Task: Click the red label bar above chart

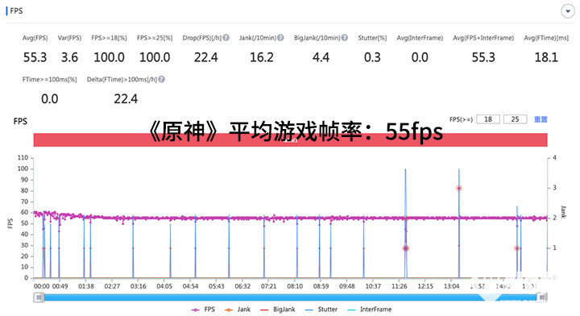Action: (x=290, y=140)
